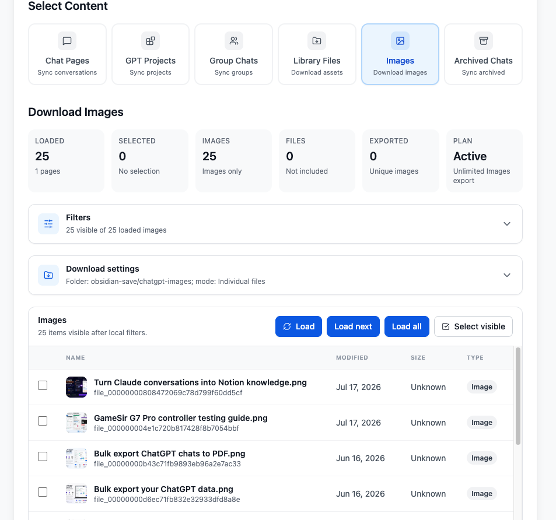The height and width of the screenshot is (520, 556).
Task: Click Jul 17, 2026 date in GameSir row
Action: coord(358,423)
